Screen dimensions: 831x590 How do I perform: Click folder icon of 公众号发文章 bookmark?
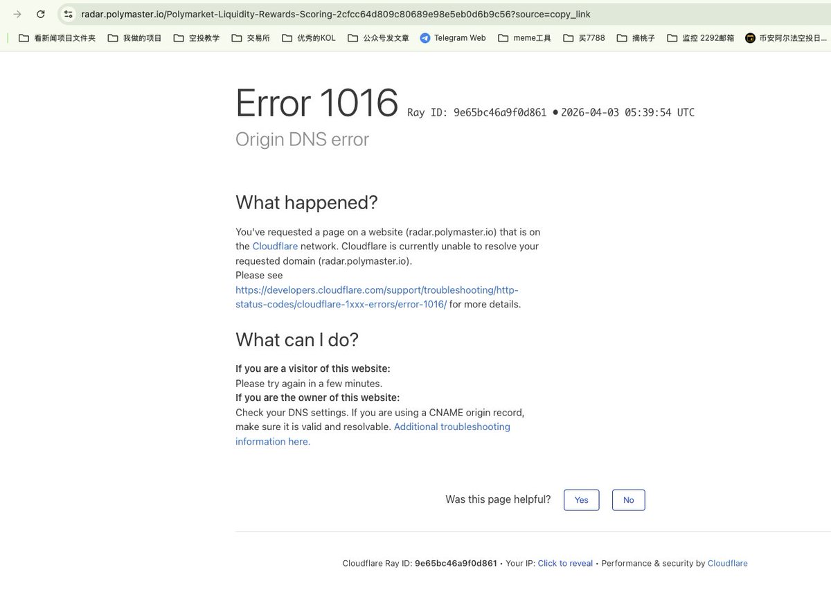tap(353, 38)
